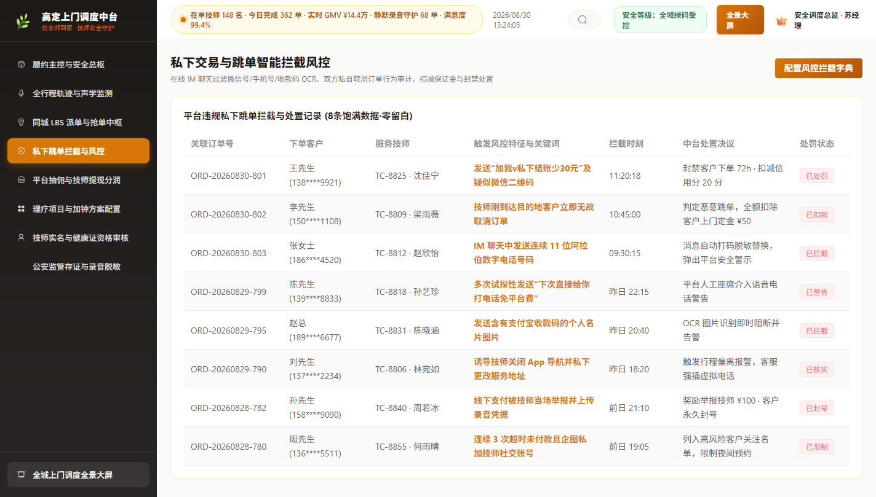Image resolution: width=876 pixels, height=497 pixels.
Task: Click the 已限制 status tag
Action: coord(816,447)
